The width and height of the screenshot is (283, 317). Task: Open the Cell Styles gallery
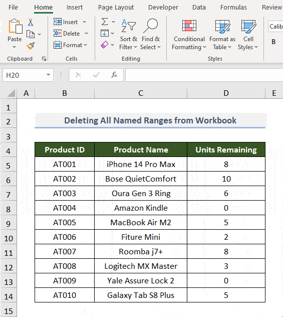248,35
